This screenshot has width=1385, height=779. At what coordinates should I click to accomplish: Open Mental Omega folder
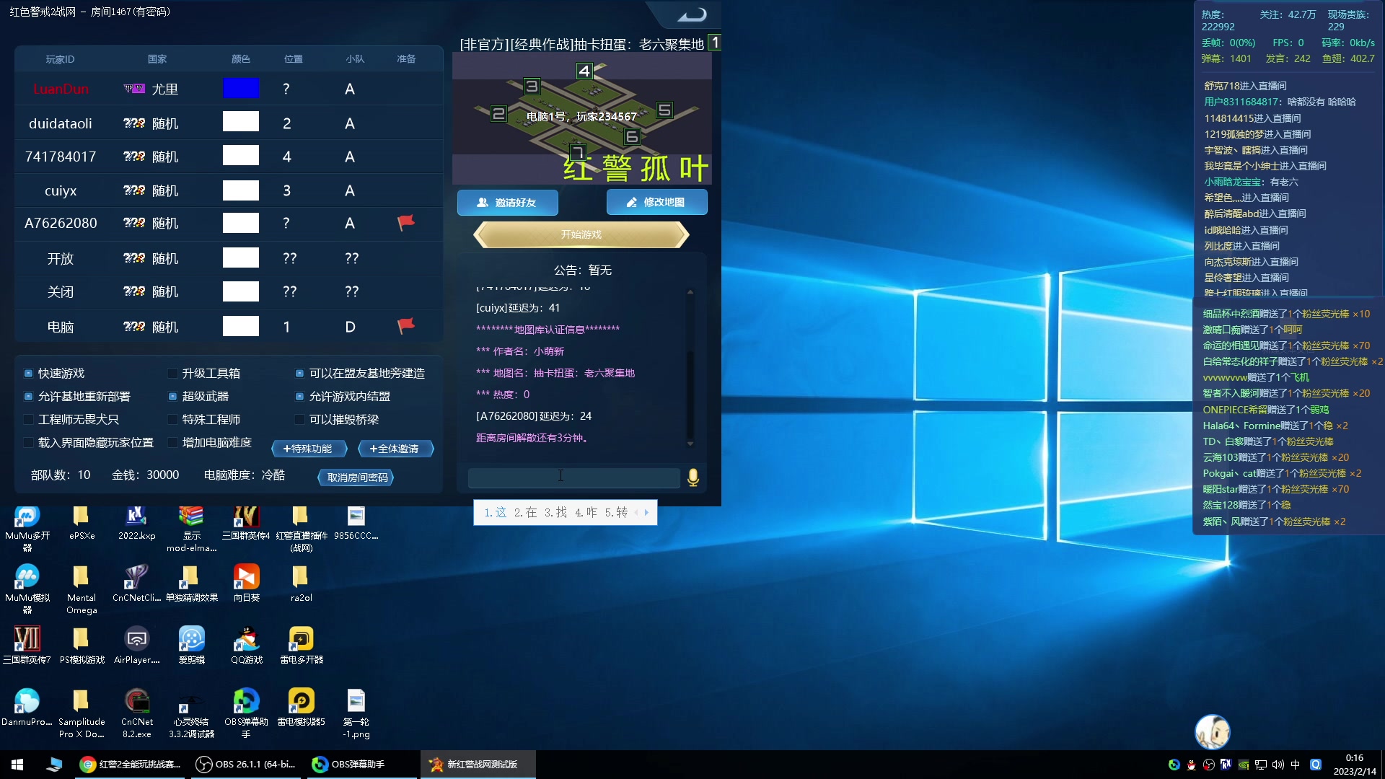[82, 589]
